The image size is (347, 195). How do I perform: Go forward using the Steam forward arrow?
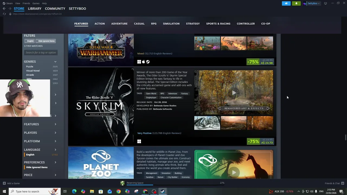point(9,9)
